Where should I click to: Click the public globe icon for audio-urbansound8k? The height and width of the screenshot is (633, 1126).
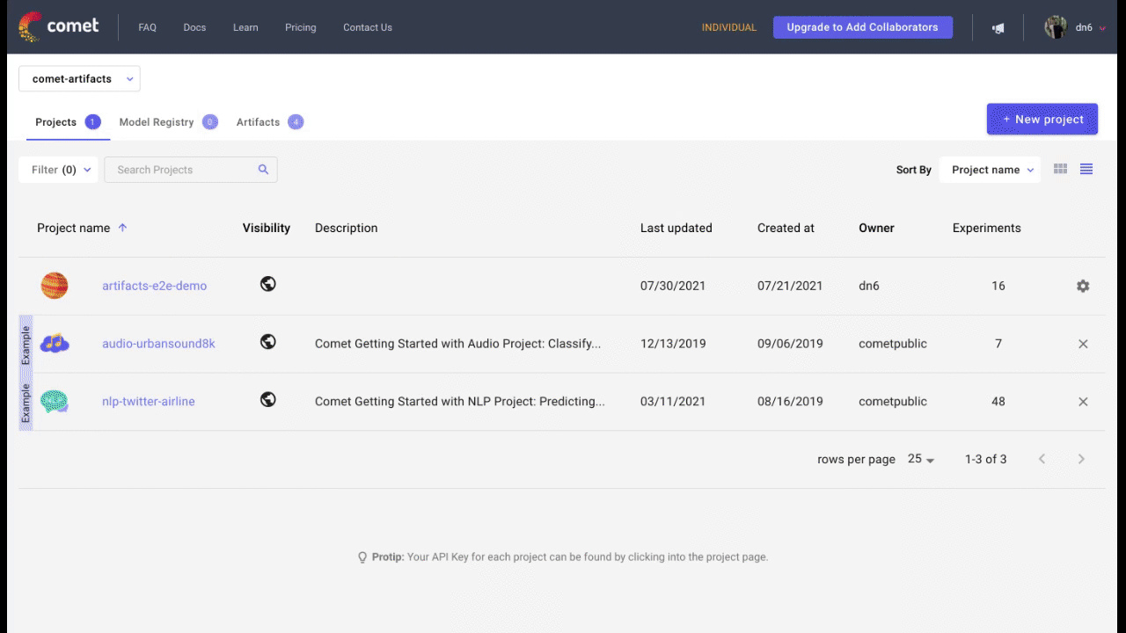(x=268, y=342)
